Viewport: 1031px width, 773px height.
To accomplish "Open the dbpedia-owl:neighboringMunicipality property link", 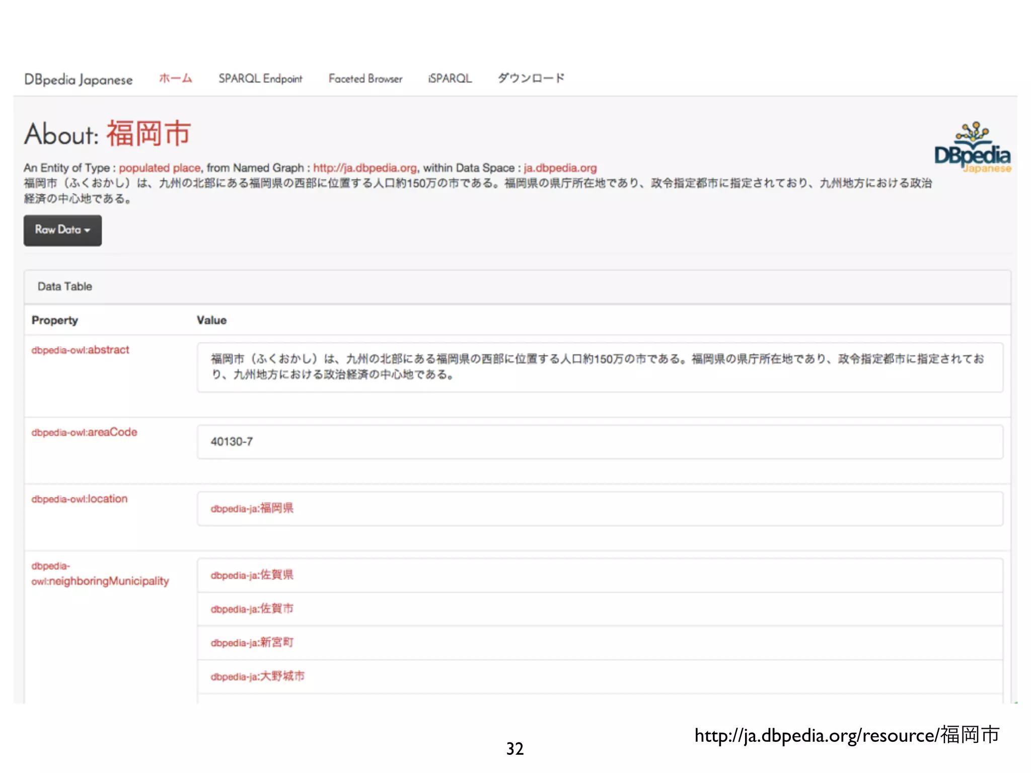I will pyautogui.click(x=100, y=574).
